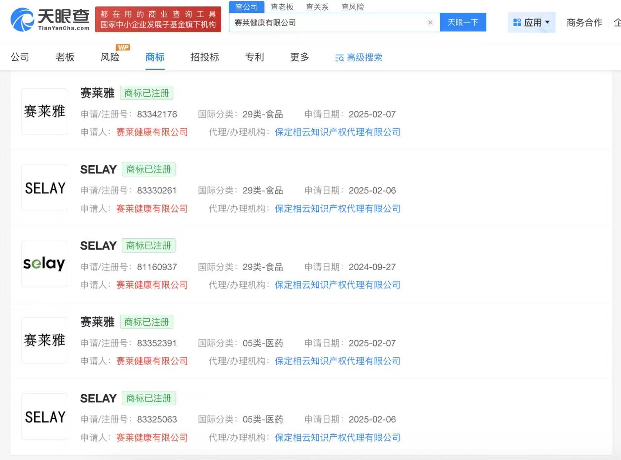
Task: Open the first 赛莱雅 trademark thumbnail
Action: 44,111
